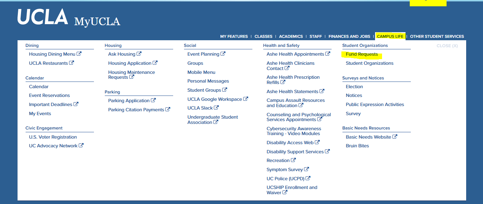Click external-link icon next to Basic Needs Website
483x204 pixels.
click(x=395, y=137)
